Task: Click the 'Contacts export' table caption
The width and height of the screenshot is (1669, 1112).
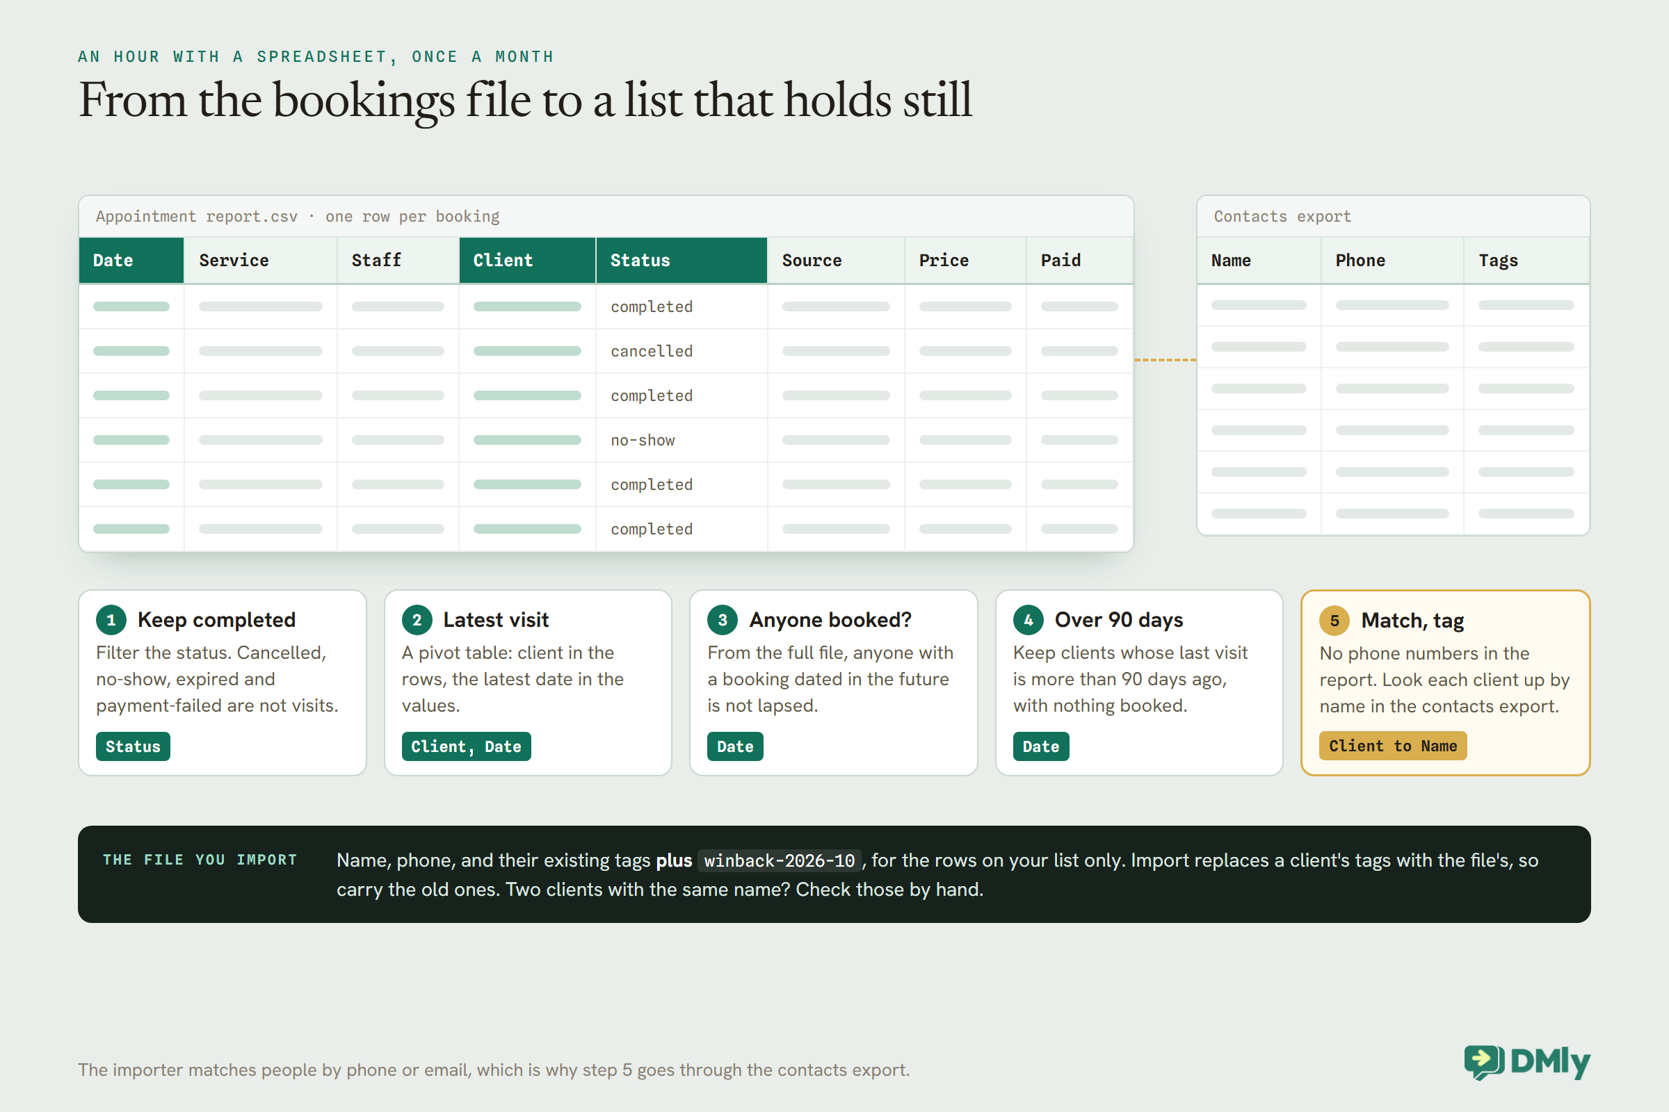Action: pyautogui.click(x=1282, y=216)
